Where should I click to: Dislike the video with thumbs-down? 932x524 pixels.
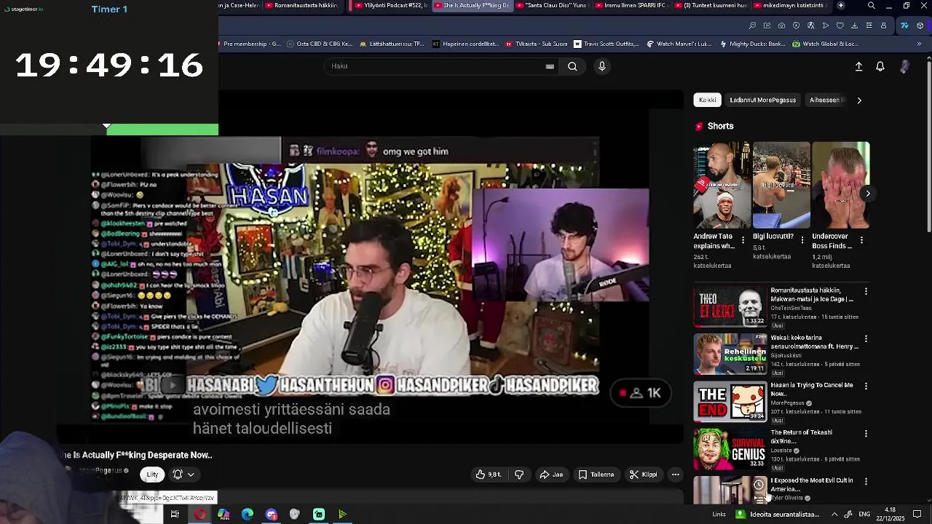tap(519, 475)
